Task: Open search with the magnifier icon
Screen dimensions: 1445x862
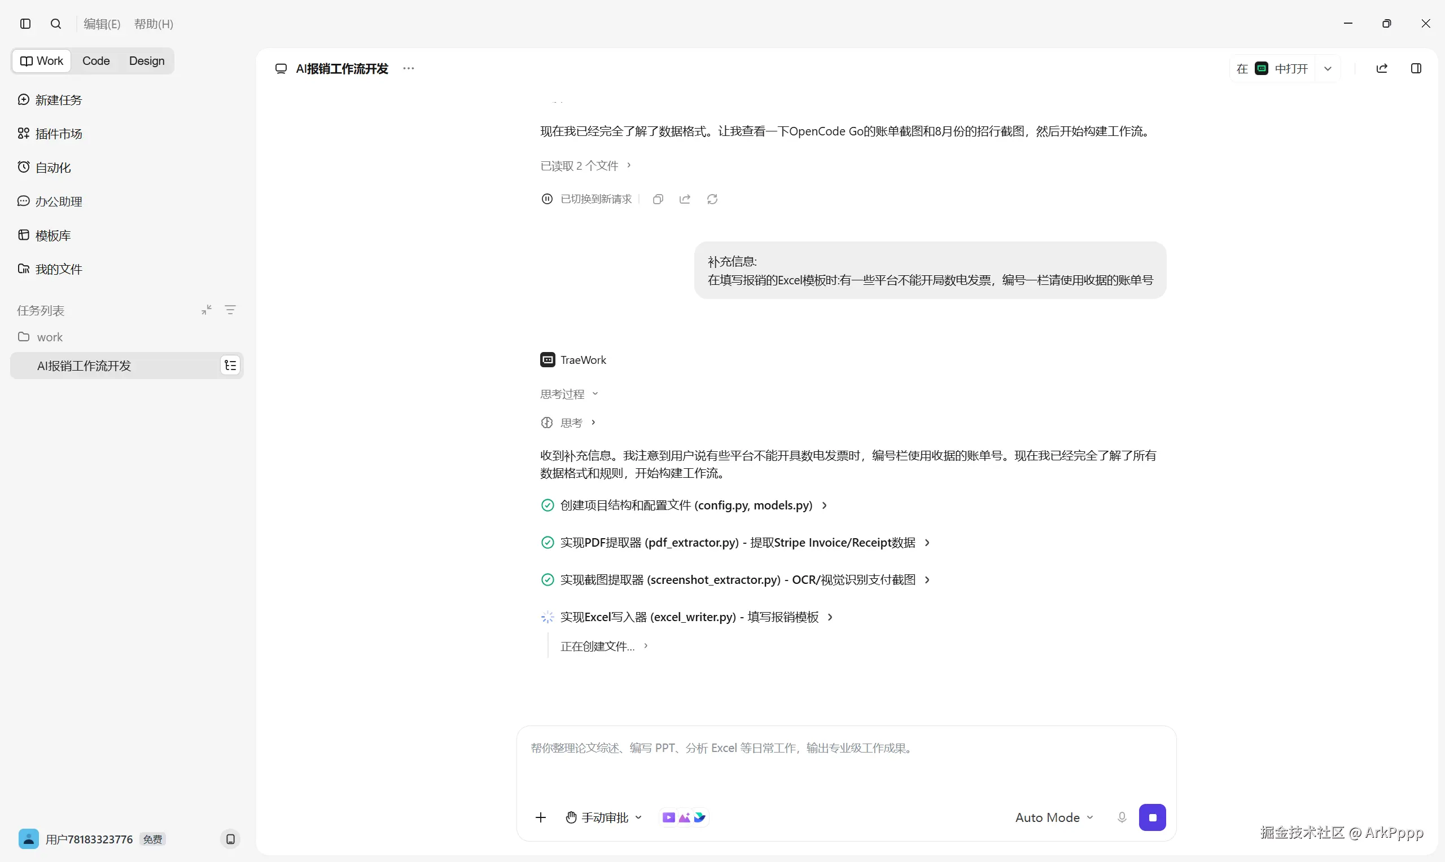Action: [56, 24]
